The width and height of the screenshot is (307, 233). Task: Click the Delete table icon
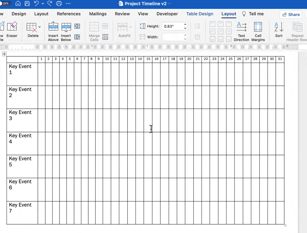(32, 27)
